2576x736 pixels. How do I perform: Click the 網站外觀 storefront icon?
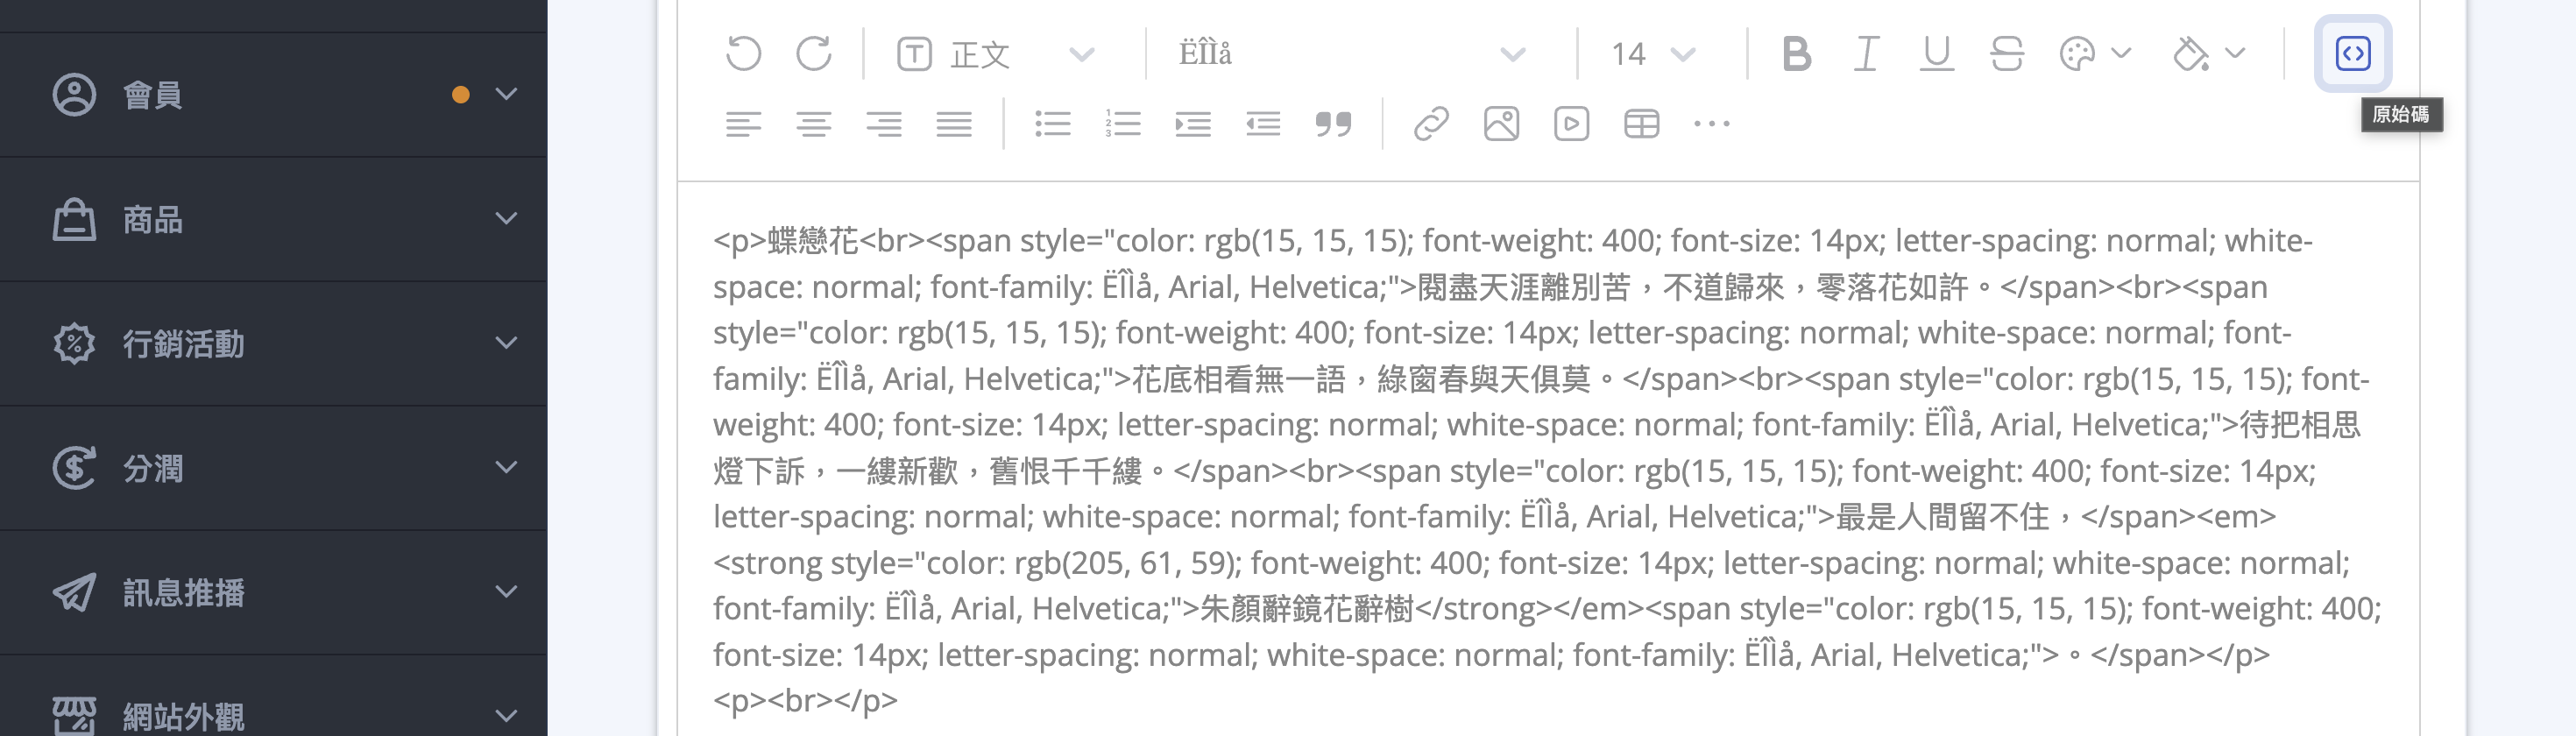[74, 715]
